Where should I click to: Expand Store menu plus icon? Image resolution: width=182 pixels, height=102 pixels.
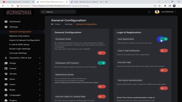click(40, 79)
